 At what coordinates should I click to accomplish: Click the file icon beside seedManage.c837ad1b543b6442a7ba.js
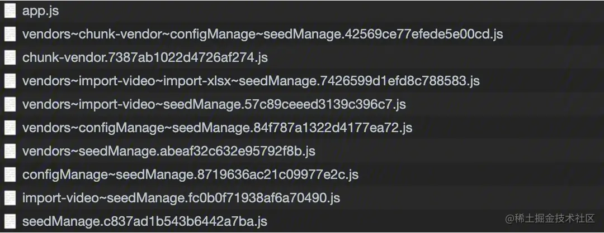(x=9, y=221)
